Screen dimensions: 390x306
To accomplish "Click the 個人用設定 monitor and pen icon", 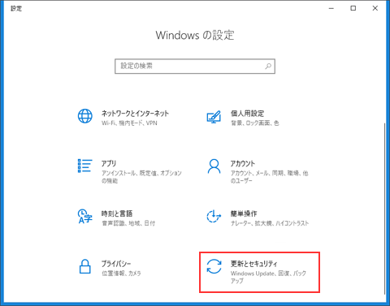I will click(214, 117).
